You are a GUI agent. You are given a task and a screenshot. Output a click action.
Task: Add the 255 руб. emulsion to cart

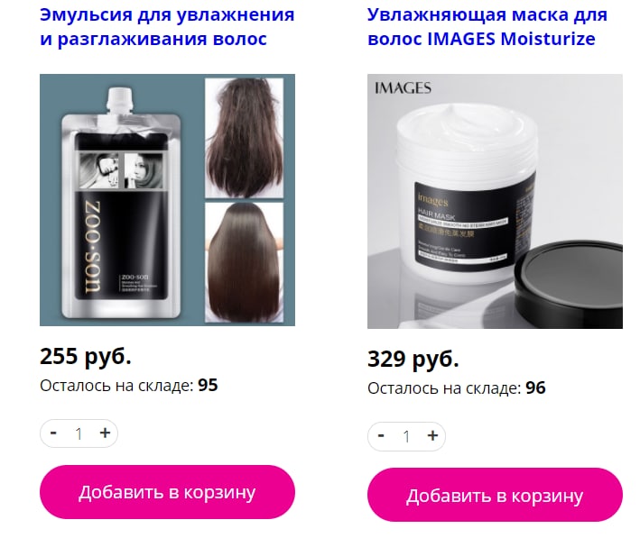click(x=167, y=492)
